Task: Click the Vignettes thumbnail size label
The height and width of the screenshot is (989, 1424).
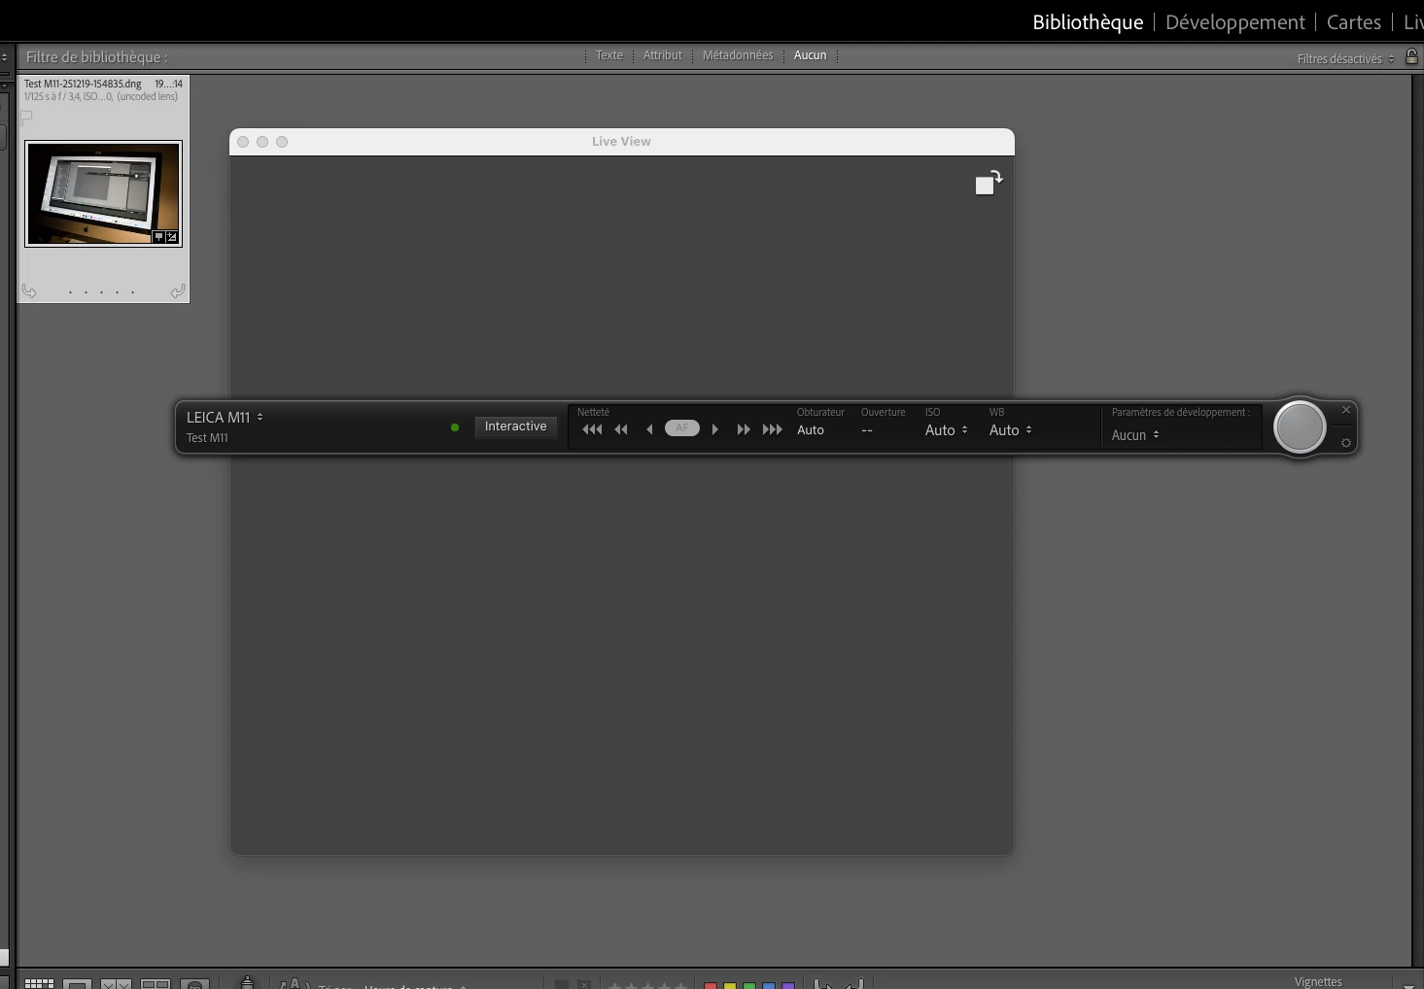Action: coord(1318,982)
